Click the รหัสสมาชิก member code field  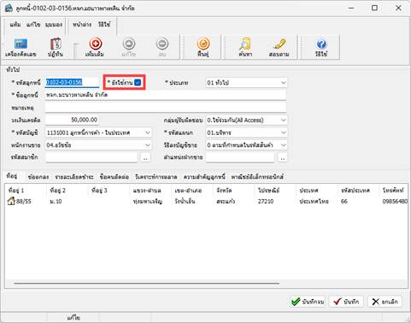91,157
